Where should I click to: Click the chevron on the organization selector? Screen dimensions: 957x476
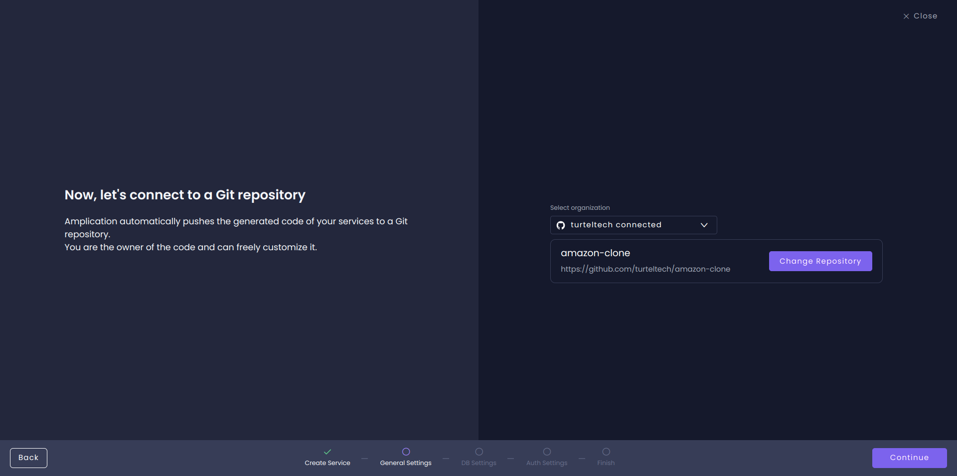pyautogui.click(x=704, y=225)
